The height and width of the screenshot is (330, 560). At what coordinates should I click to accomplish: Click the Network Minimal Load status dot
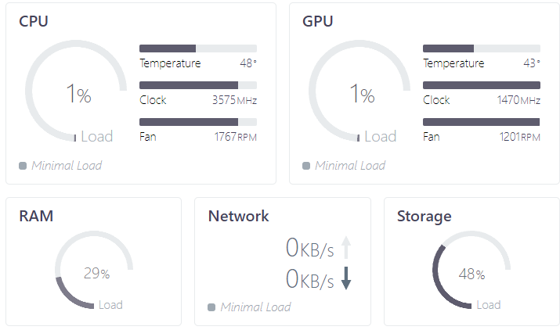[211, 307]
